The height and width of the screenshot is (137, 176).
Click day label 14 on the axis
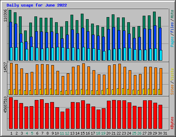77,133
